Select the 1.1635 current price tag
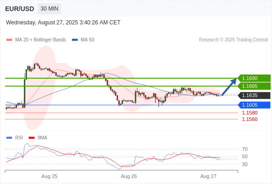Screen dimensions: 272x184 coord(254,95)
